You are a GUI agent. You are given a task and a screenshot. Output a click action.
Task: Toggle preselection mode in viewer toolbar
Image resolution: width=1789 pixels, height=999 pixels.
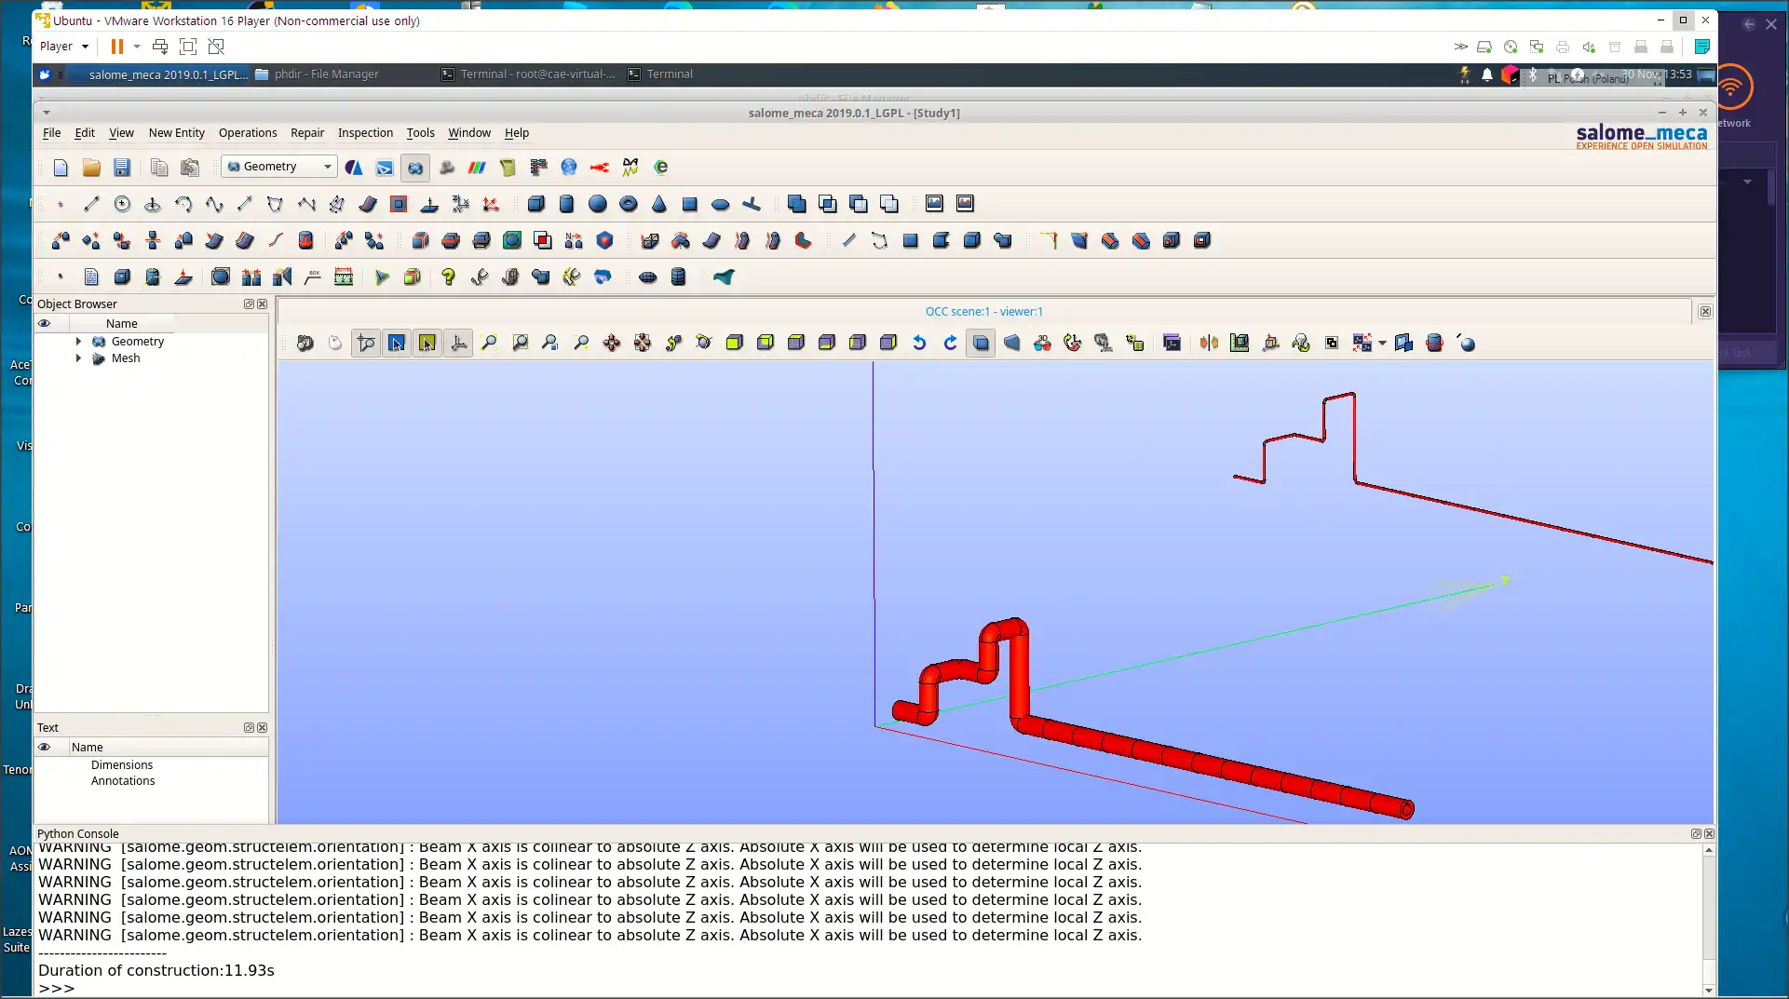397,344
